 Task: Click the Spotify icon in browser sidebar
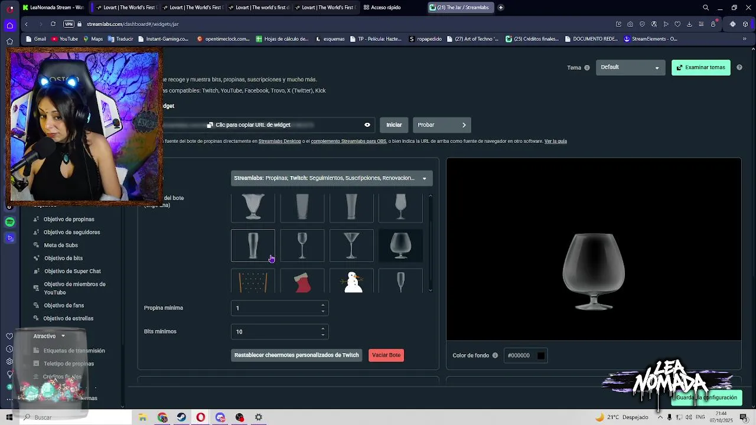point(9,222)
